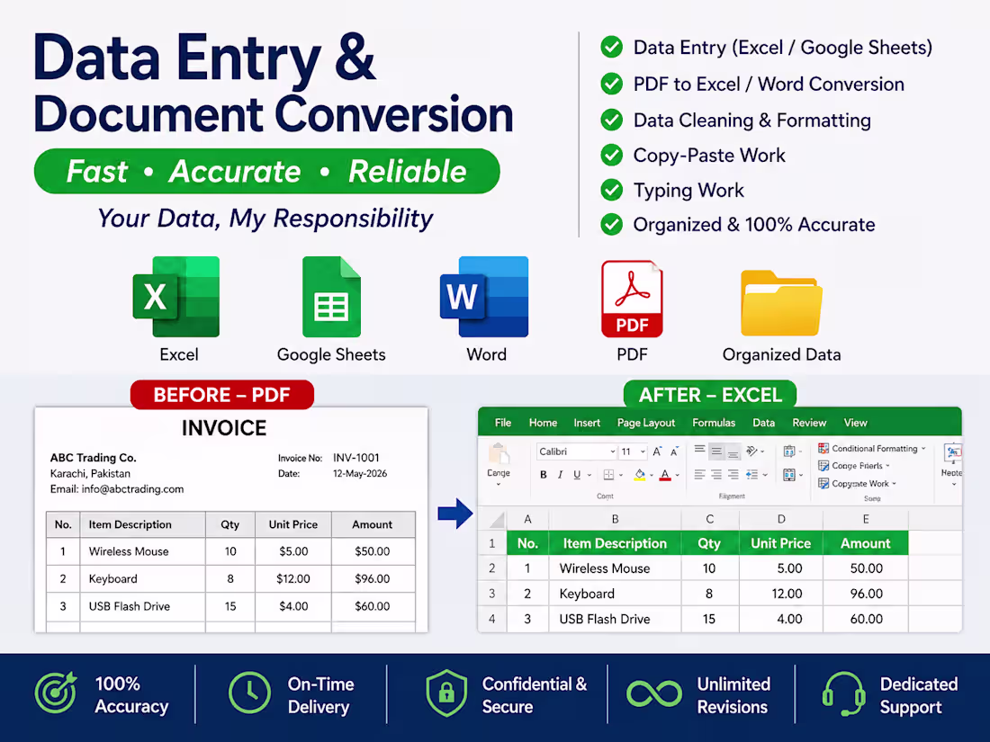Screen dimensions: 990x742
Task: Click the PDF file icon
Action: pos(632,299)
